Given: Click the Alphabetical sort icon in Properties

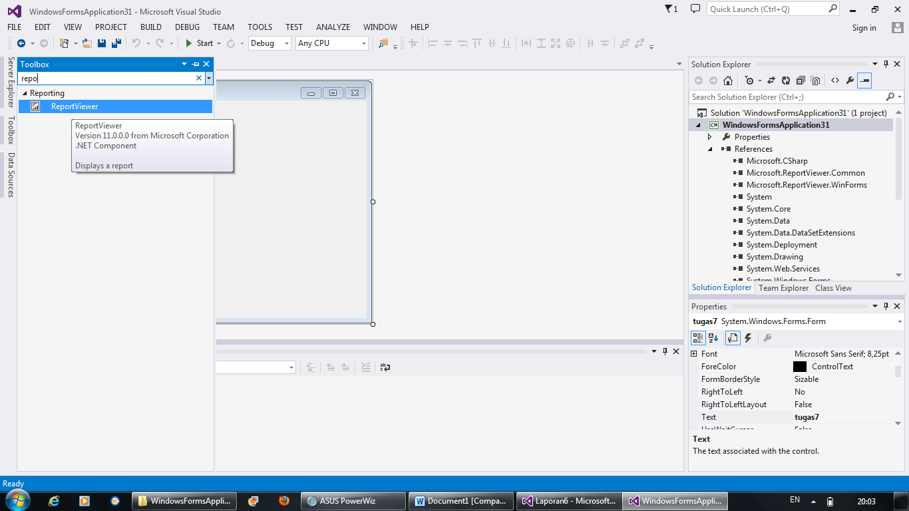Looking at the screenshot, I should point(712,338).
